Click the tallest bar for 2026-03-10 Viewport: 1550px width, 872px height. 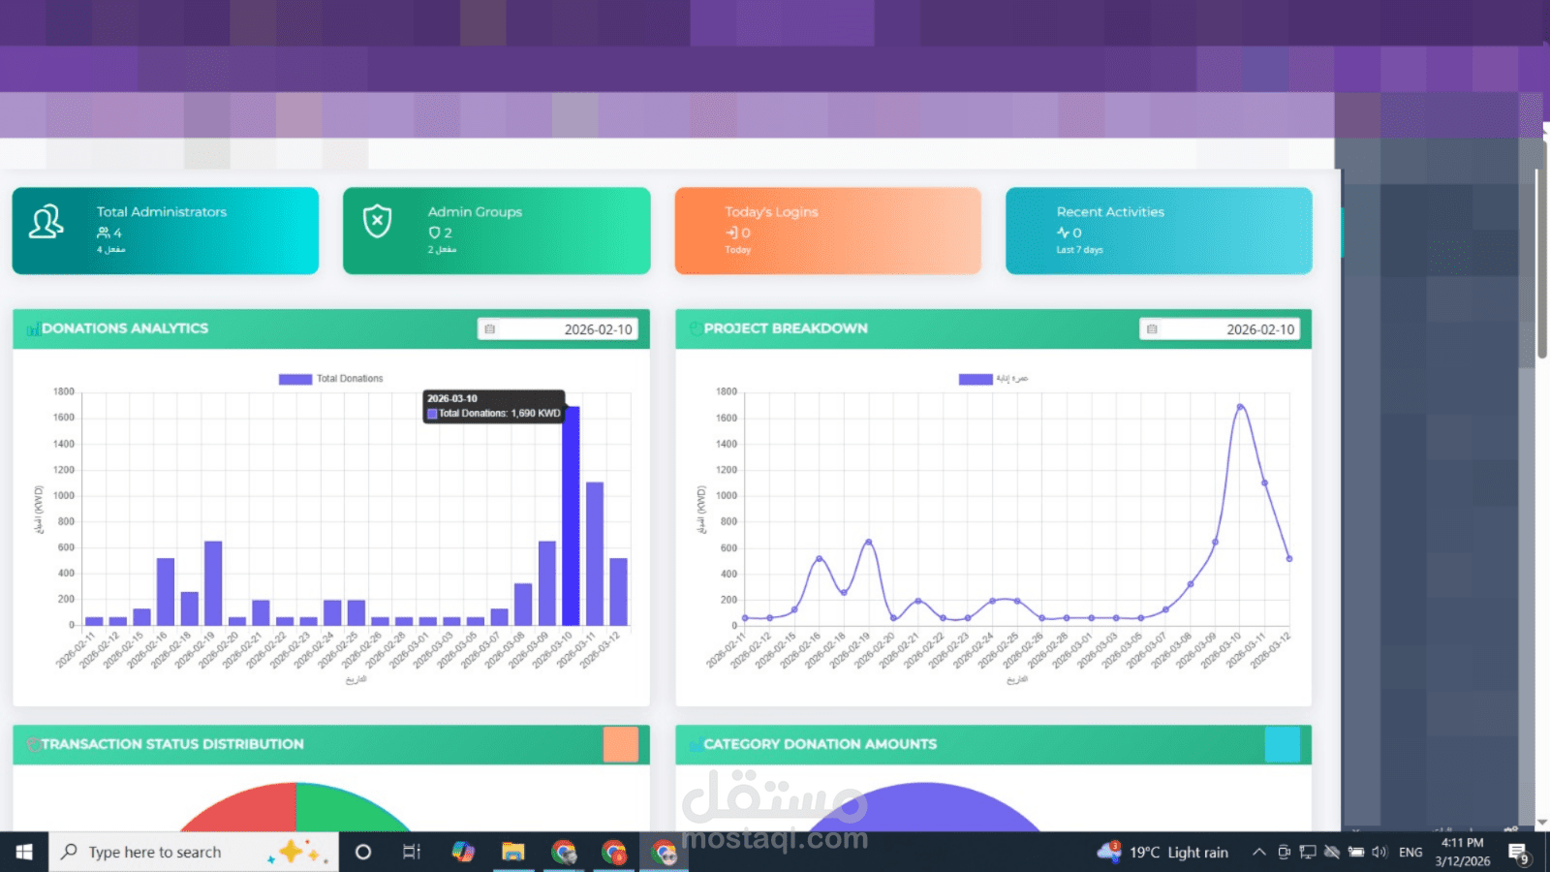click(571, 515)
